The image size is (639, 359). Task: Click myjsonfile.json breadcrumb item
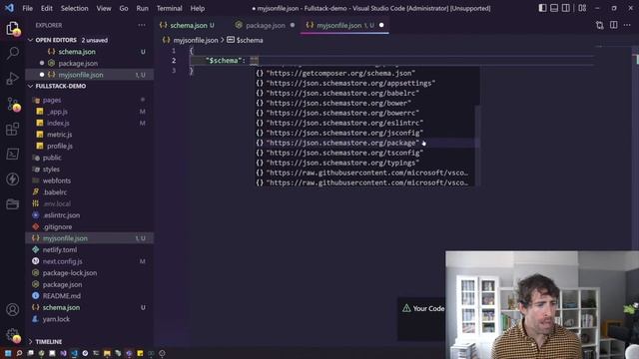[x=191, y=40]
